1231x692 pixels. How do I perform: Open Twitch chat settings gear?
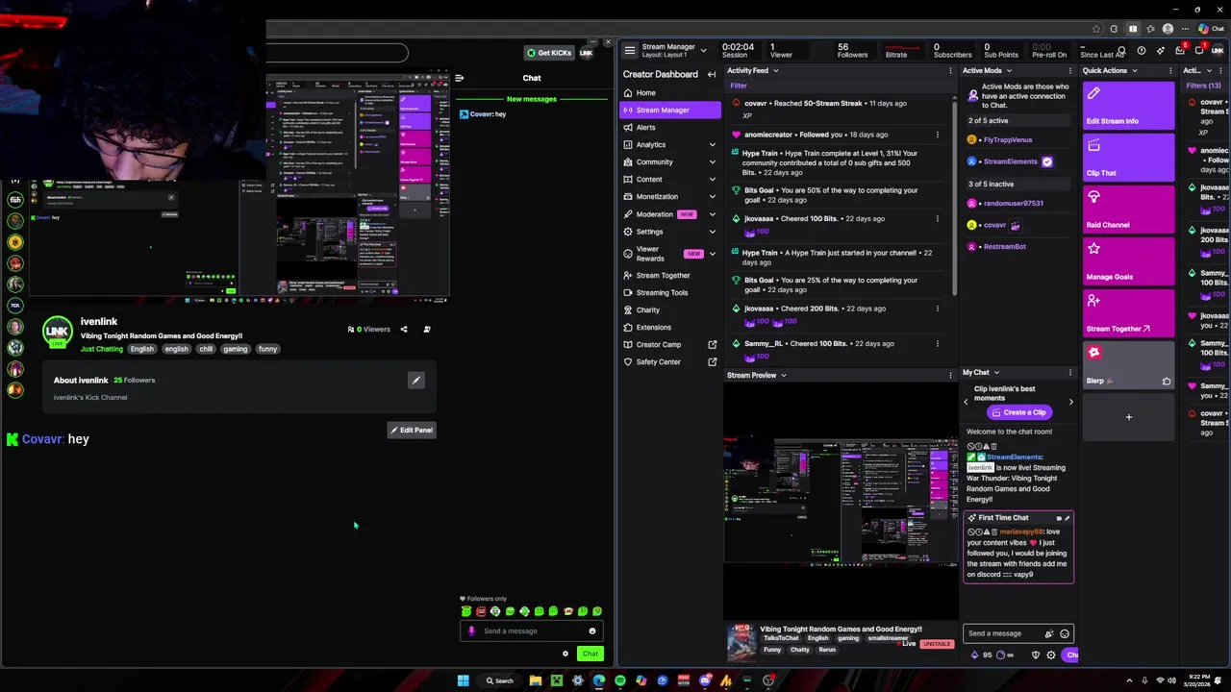1051,655
